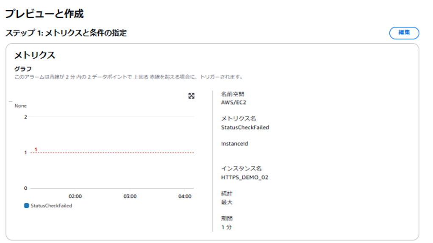Click the メトリクス名 label

click(238, 119)
